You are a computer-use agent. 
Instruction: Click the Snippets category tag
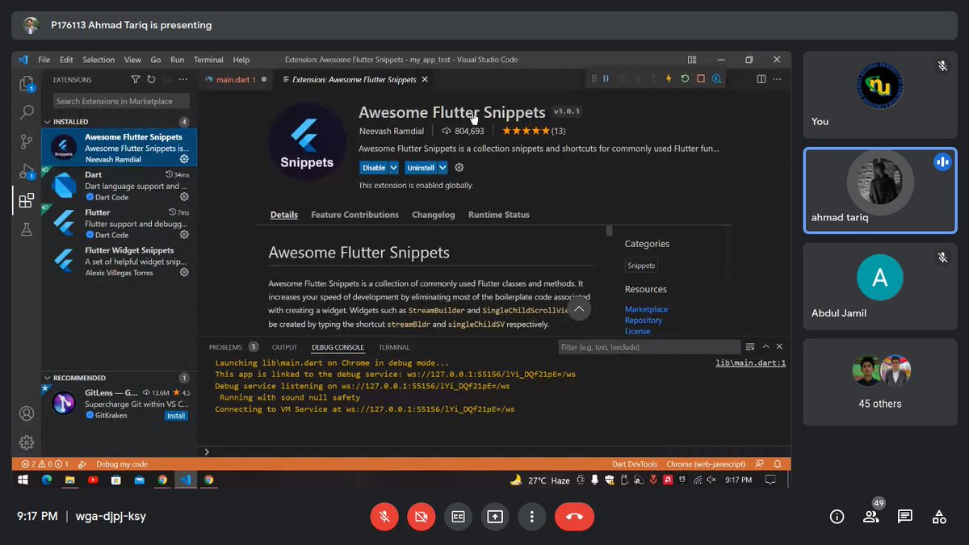[641, 265]
